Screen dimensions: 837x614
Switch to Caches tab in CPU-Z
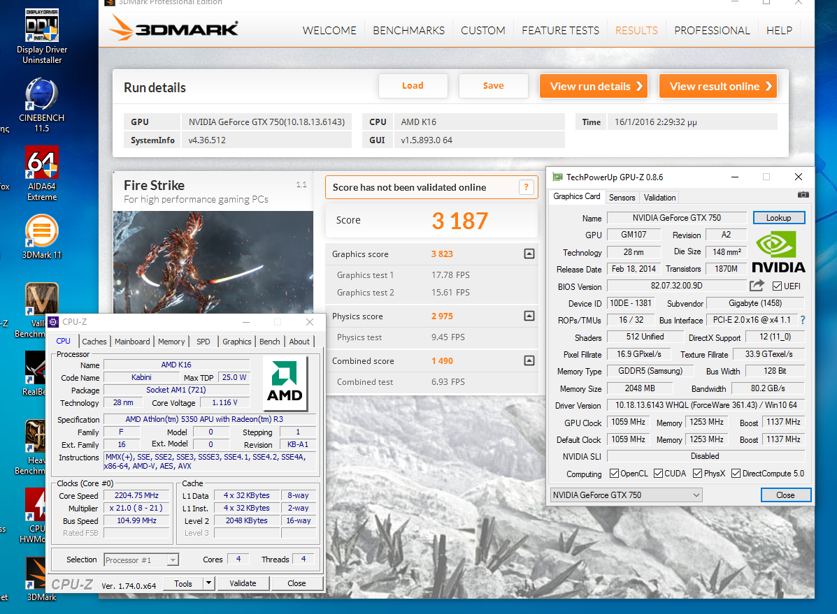[x=94, y=342]
